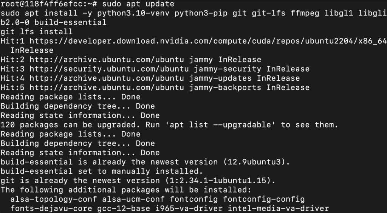This screenshot has width=387, height=213.
Task: Click the 'fontconfig-config' package name
Action: (264, 199)
